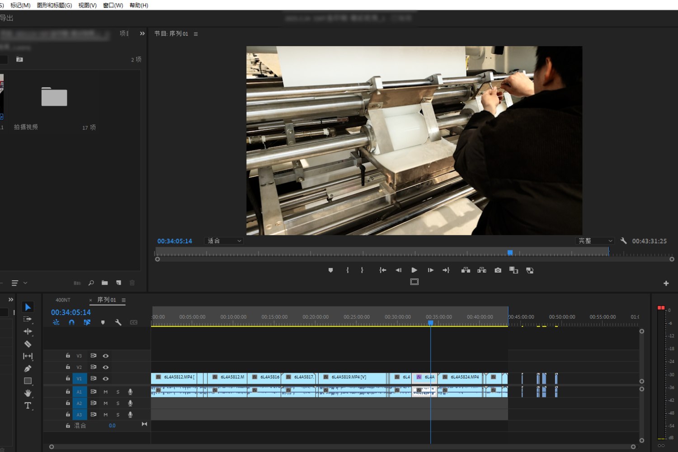This screenshot has width=678, height=452.
Task: Open the 适合 zoom level dropdown
Action: (x=225, y=241)
